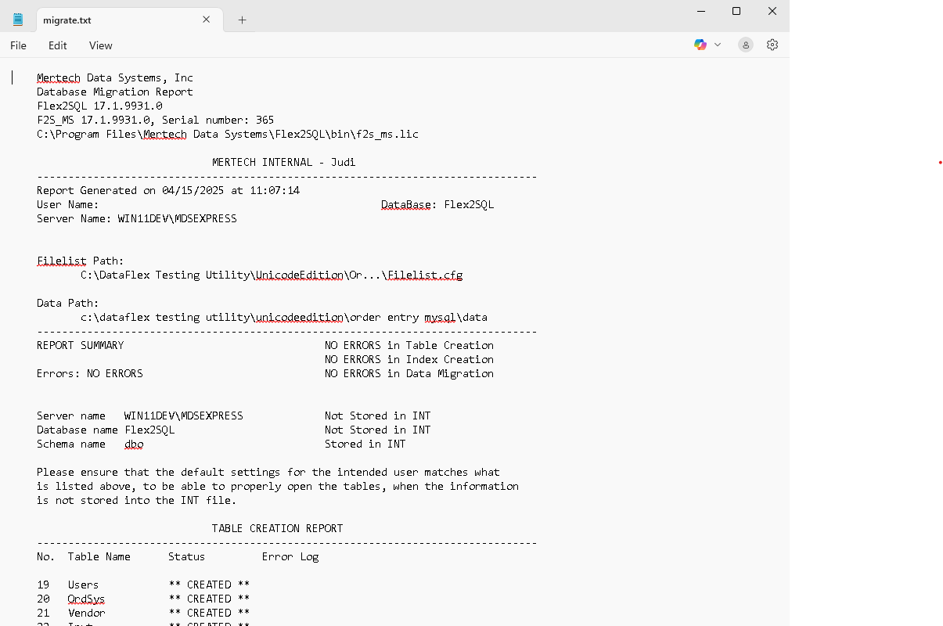Viewport: 943px width, 626px height.
Task: Open the Copilot icon
Action: pos(700,45)
